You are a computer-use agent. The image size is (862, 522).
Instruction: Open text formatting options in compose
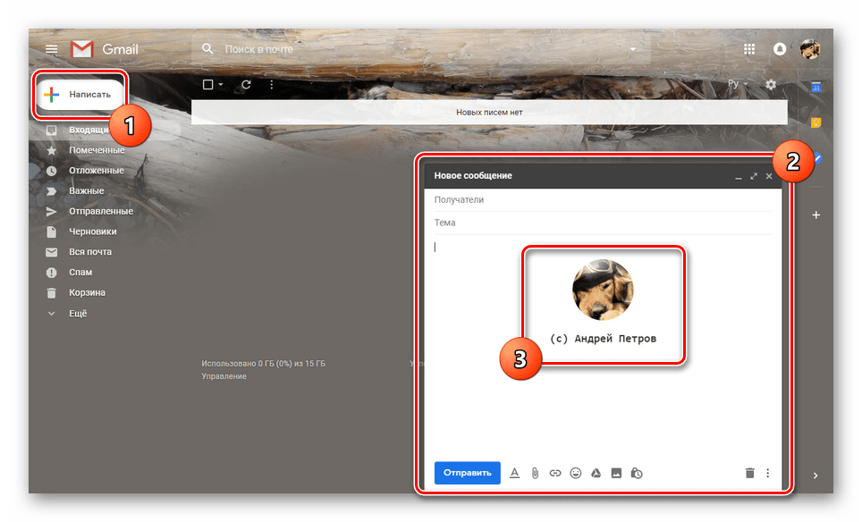pyautogui.click(x=514, y=473)
